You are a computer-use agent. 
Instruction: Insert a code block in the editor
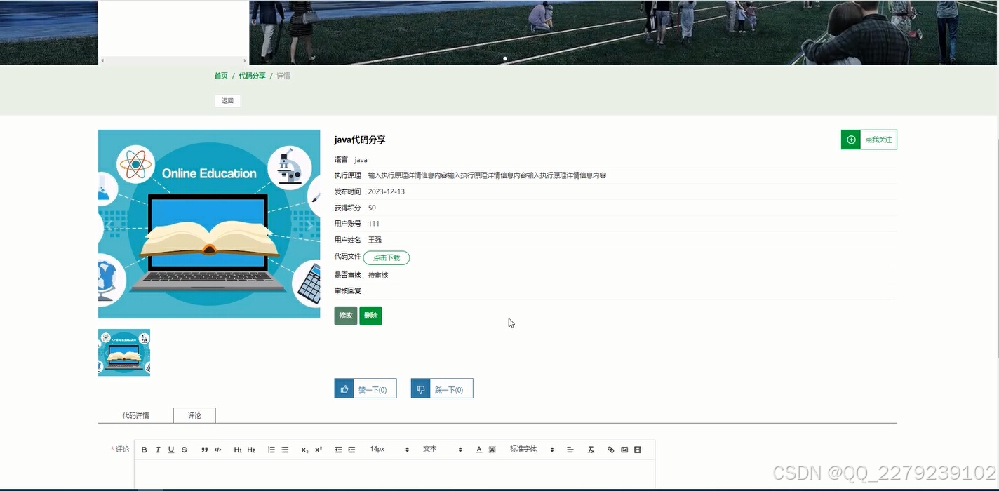(217, 449)
